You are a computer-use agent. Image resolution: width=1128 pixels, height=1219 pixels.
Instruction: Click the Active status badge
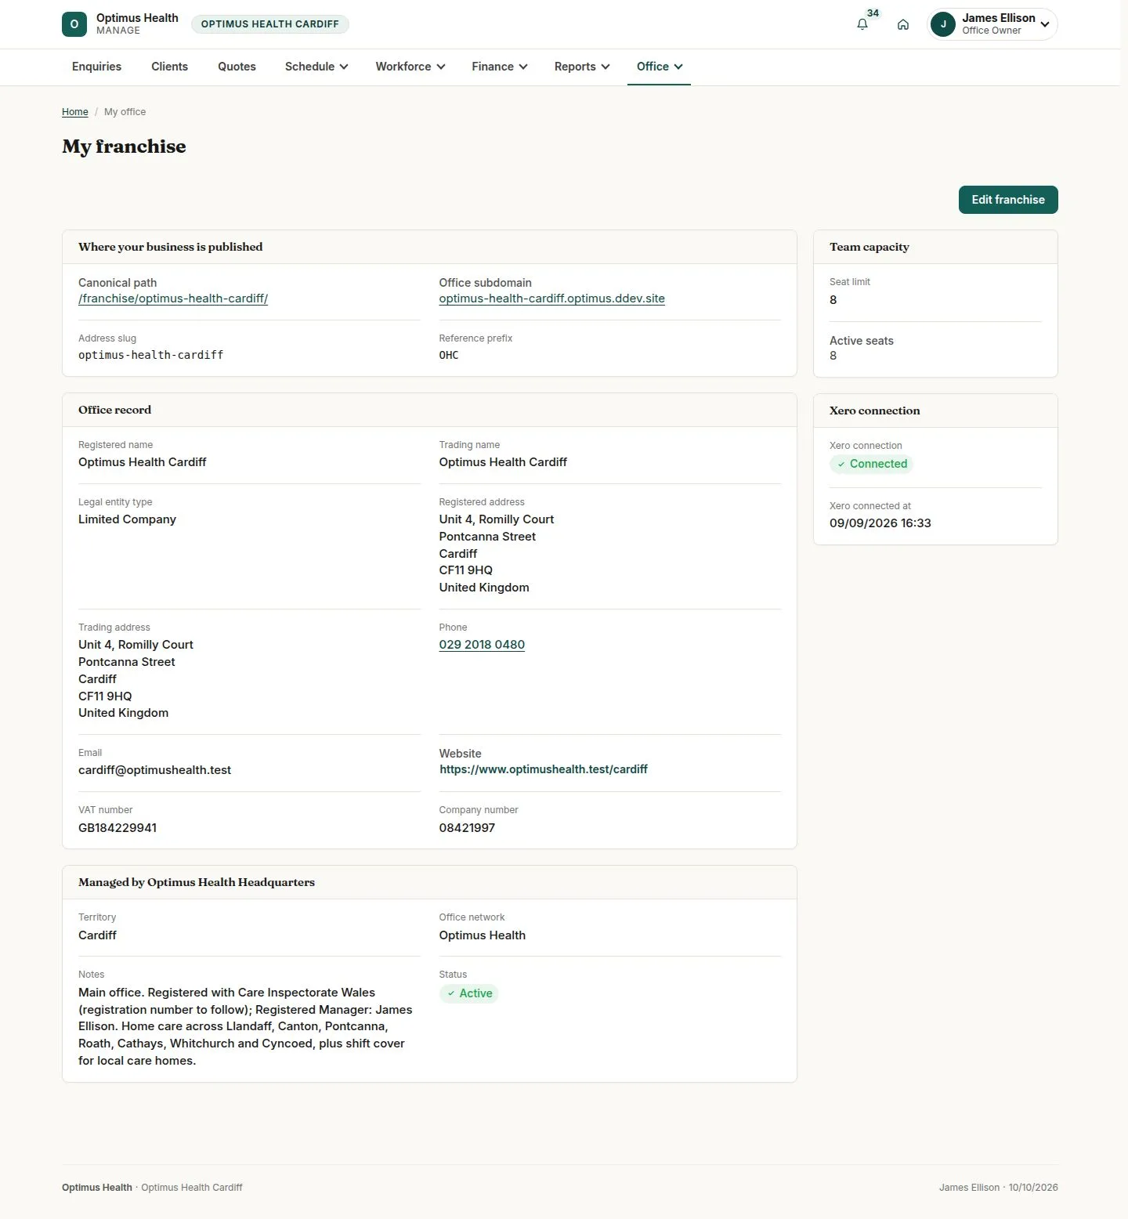coord(468,993)
